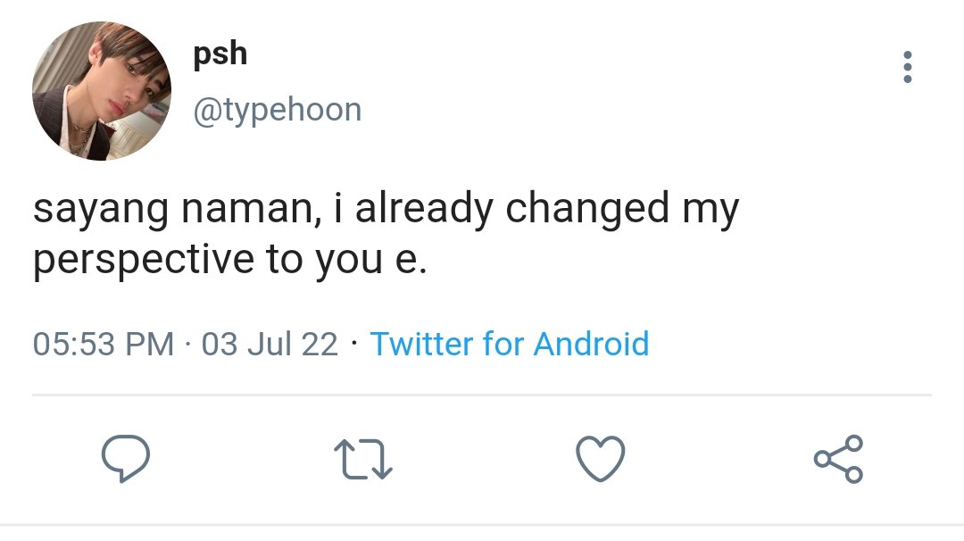Open the "Twitter for Android" source link
964x541 pixels.
click(509, 344)
